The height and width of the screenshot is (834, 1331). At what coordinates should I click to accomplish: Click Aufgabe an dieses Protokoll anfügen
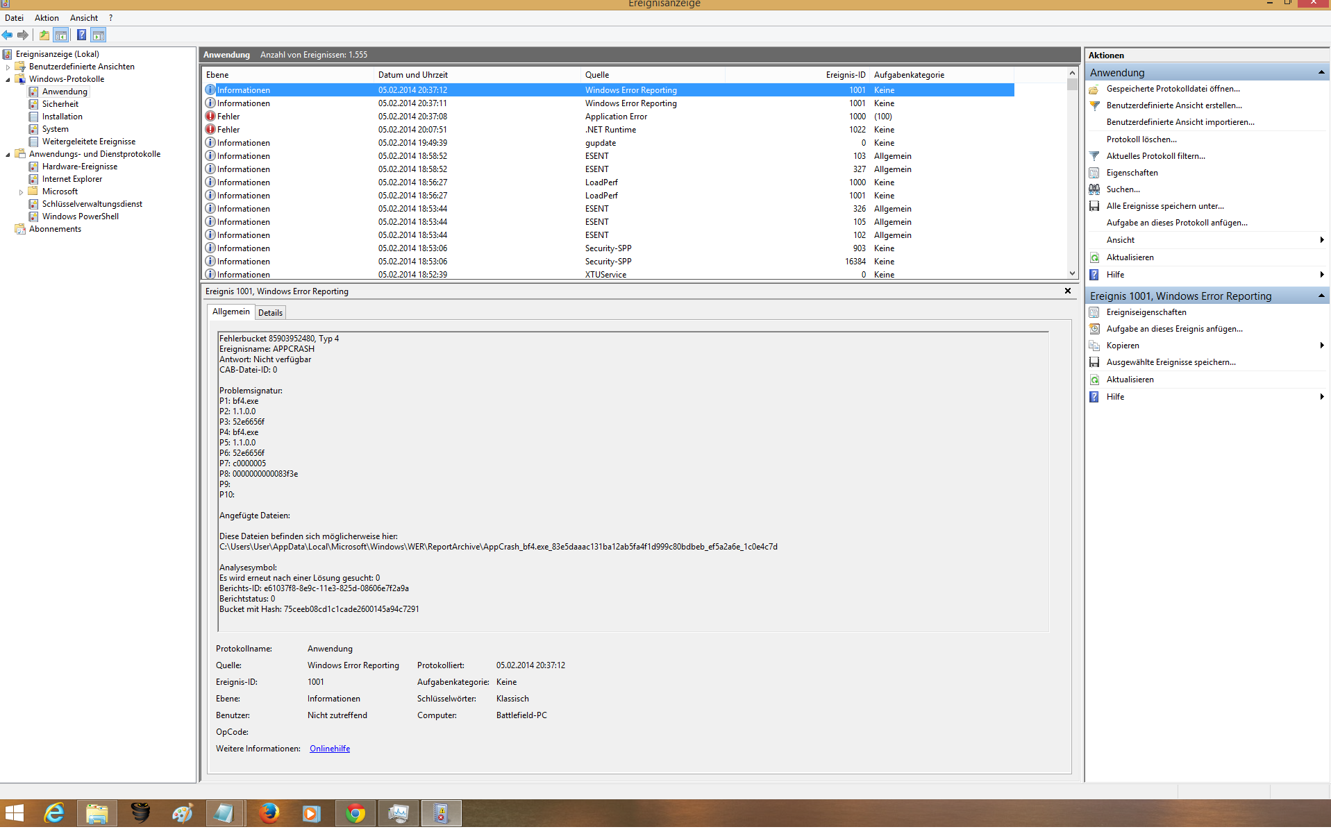pyautogui.click(x=1177, y=223)
